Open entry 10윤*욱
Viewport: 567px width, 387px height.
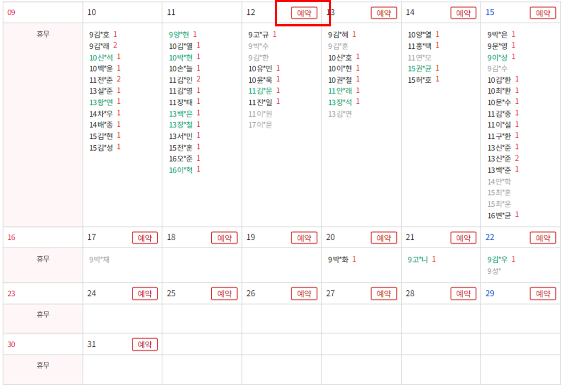click(261, 80)
